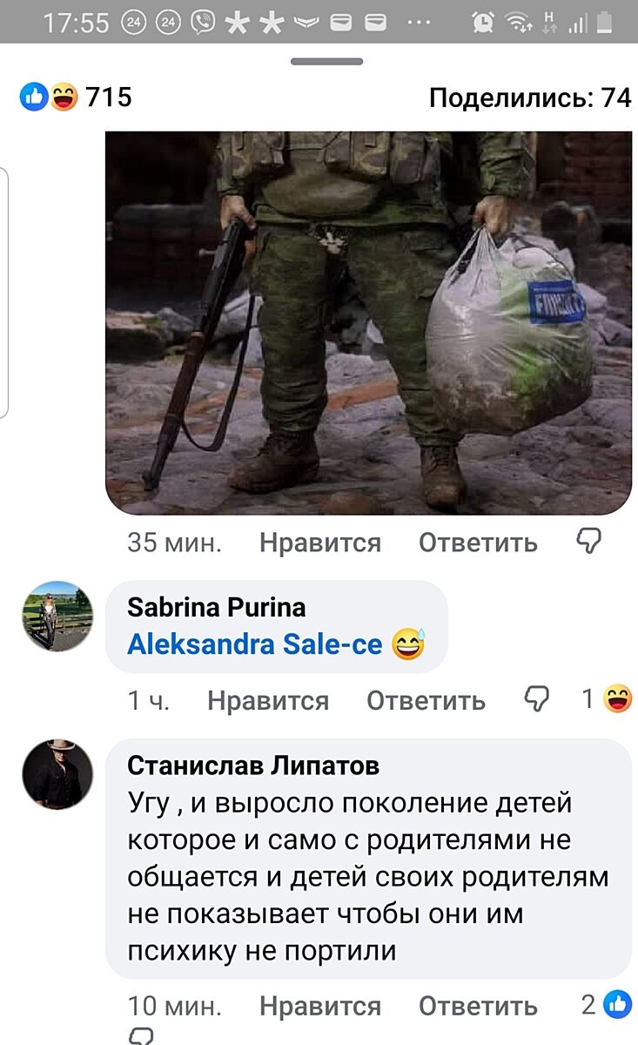
Task: Tap the bottom sheet drag handle bar
Action: [326, 62]
